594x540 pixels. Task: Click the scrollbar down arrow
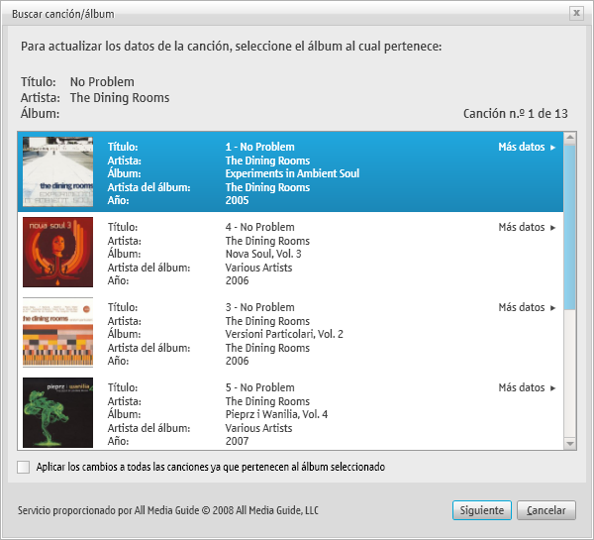click(x=570, y=443)
